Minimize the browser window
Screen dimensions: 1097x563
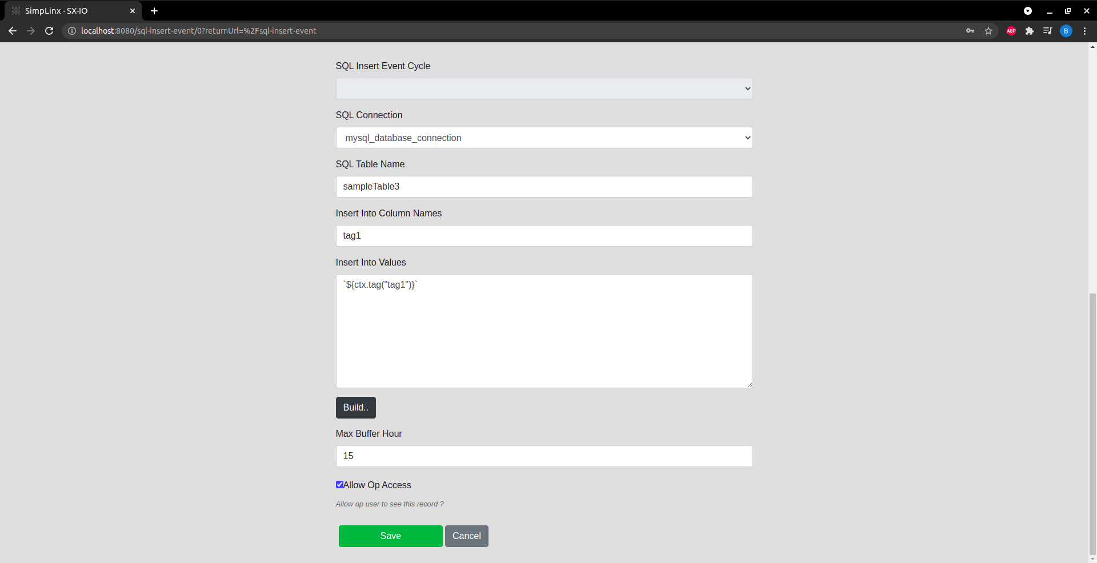click(x=1050, y=11)
